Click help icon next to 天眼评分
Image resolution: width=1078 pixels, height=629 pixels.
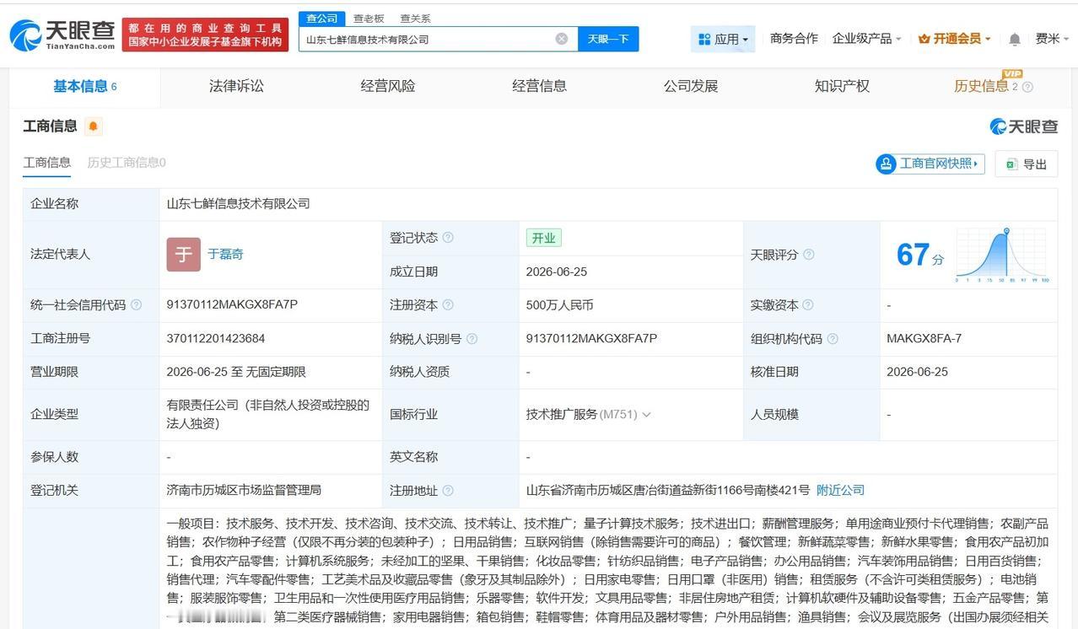pos(809,255)
